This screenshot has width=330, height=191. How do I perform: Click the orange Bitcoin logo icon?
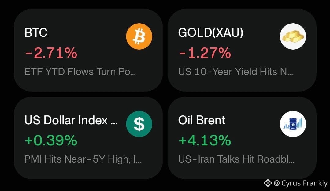(x=139, y=36)
